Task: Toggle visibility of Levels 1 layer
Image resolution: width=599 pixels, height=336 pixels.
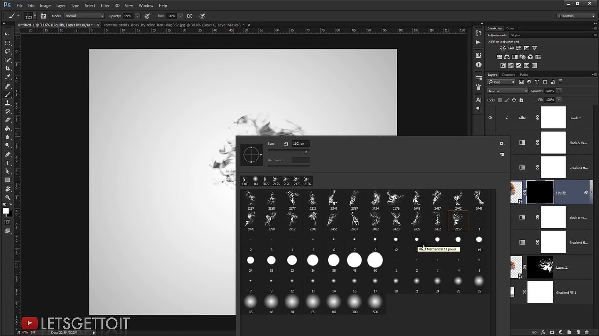Action: (x=490, y=118)
